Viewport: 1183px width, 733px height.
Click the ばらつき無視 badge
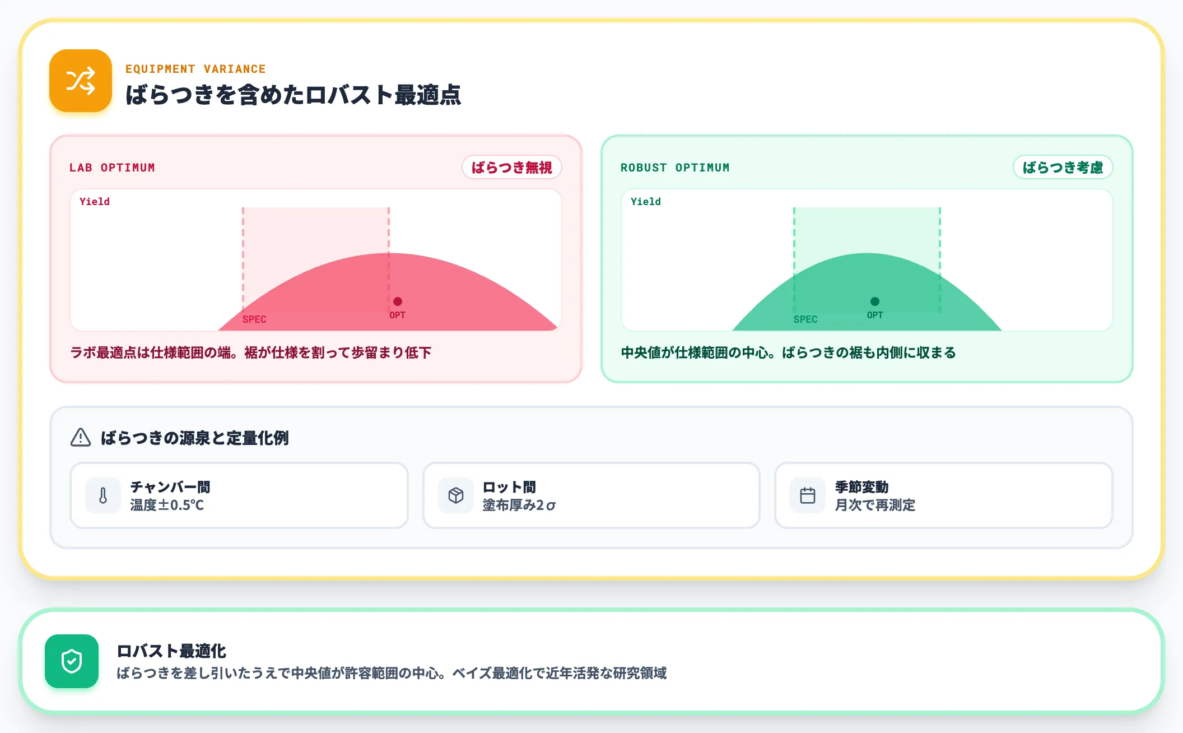512,168
